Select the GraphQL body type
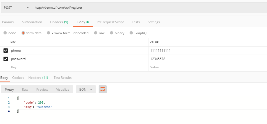 (x=139, y=33)
